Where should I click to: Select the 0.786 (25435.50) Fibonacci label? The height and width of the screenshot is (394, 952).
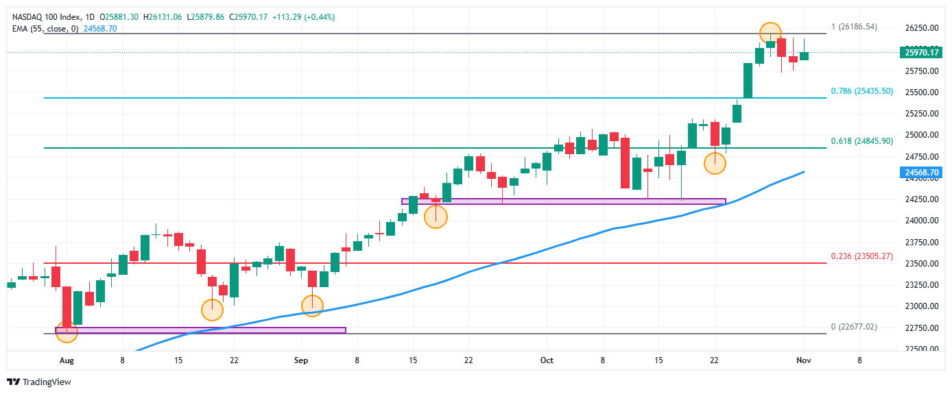861,91
